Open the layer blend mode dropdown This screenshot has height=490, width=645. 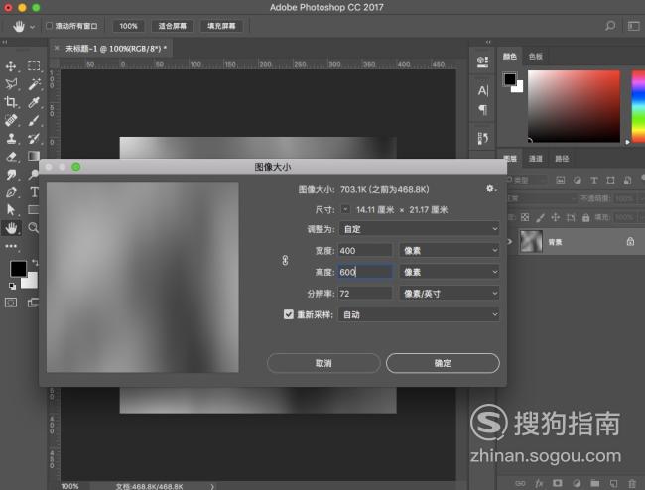pyautogui.click(x=542, y=198)
